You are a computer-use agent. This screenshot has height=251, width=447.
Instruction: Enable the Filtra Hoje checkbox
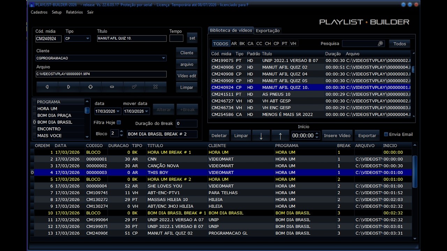(x=119, y=122)
